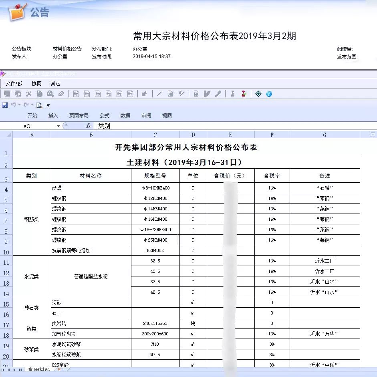Screen dimensions: 377x377
Task: Open print preview from quick access bar
Action: pyautogui.click(x=39, y=105)
